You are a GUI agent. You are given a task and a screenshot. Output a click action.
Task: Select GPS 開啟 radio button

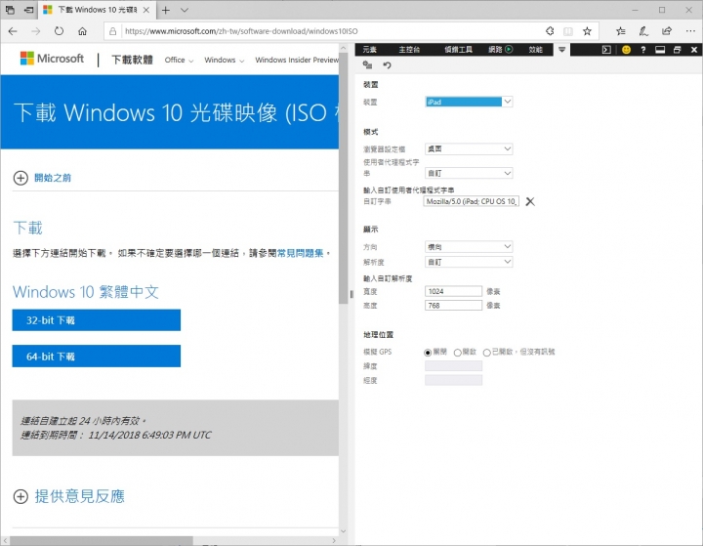[x=457, y=353]
